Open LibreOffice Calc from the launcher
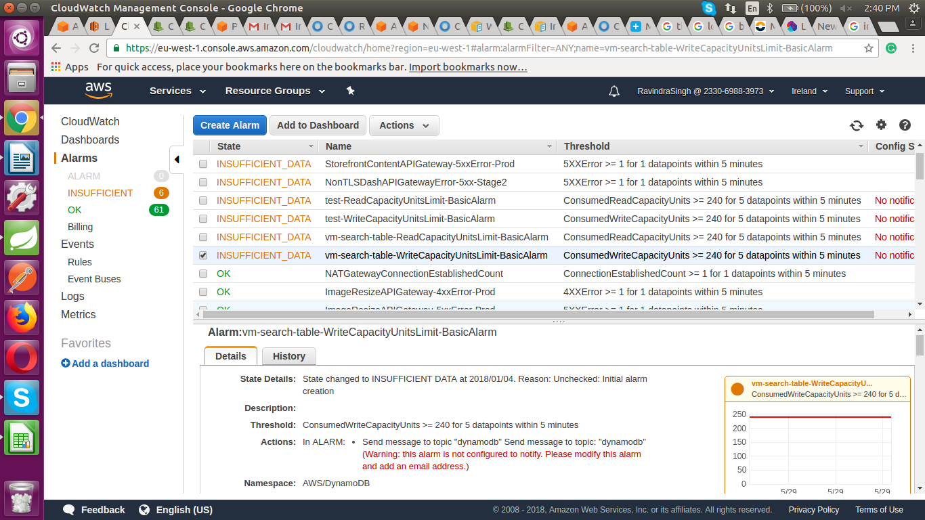Screen dimensions: 925x520 pyautogui.click(x=22, y=437)
